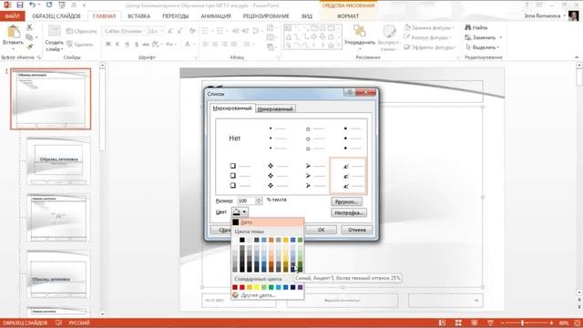Image resolution: width=583 pixels, height=328 pixels.
Task: Click the Заливка фигуры fill icon
Action: tap(407, 27)
